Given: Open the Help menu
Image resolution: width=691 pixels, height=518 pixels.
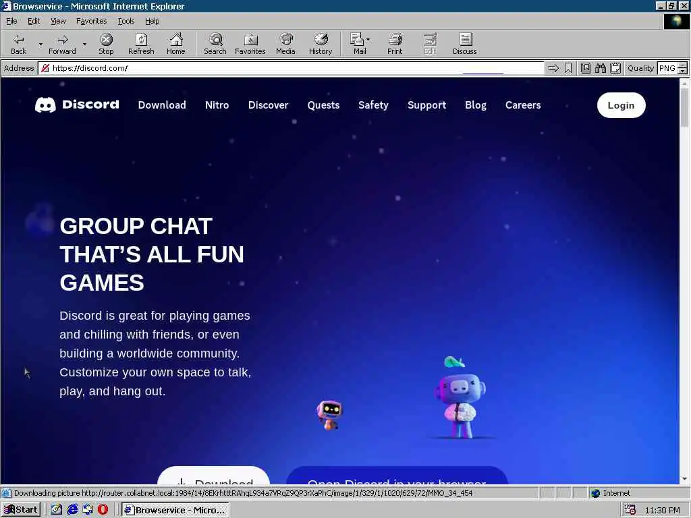Looking at the screenshot, I should point(152,21).
